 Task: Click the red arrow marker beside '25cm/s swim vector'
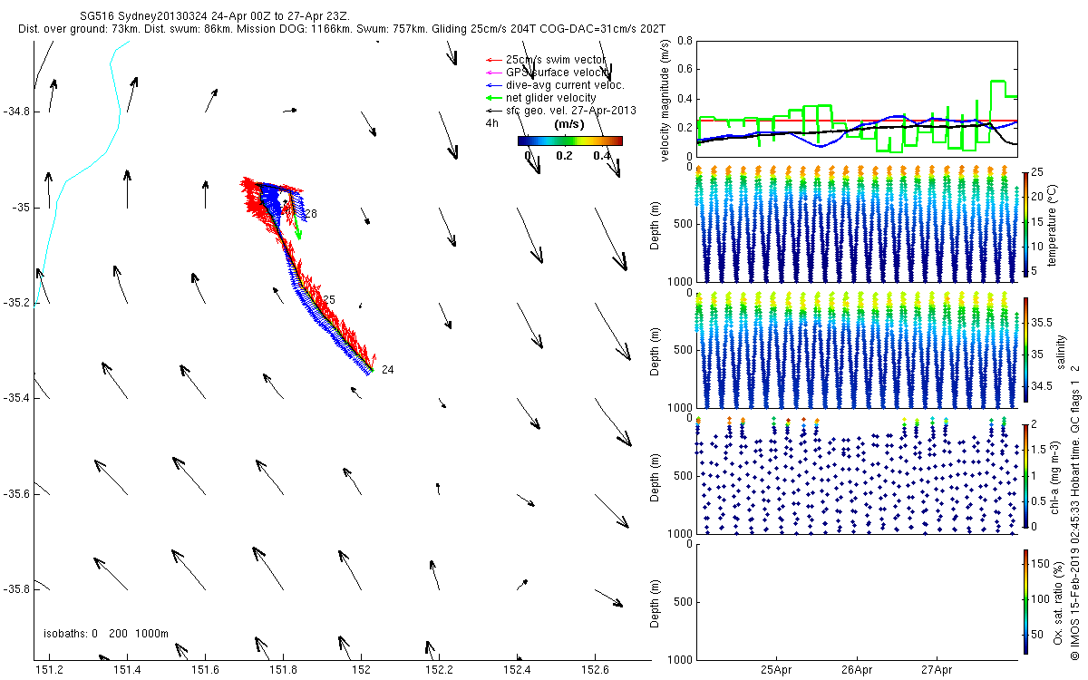click(x=495, y=60)
